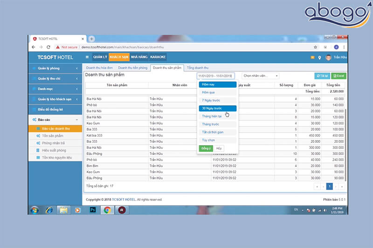373x248 pixels.
Task: Click Internet Explorer icon in taskbar
Action: (x=48, y=209)
